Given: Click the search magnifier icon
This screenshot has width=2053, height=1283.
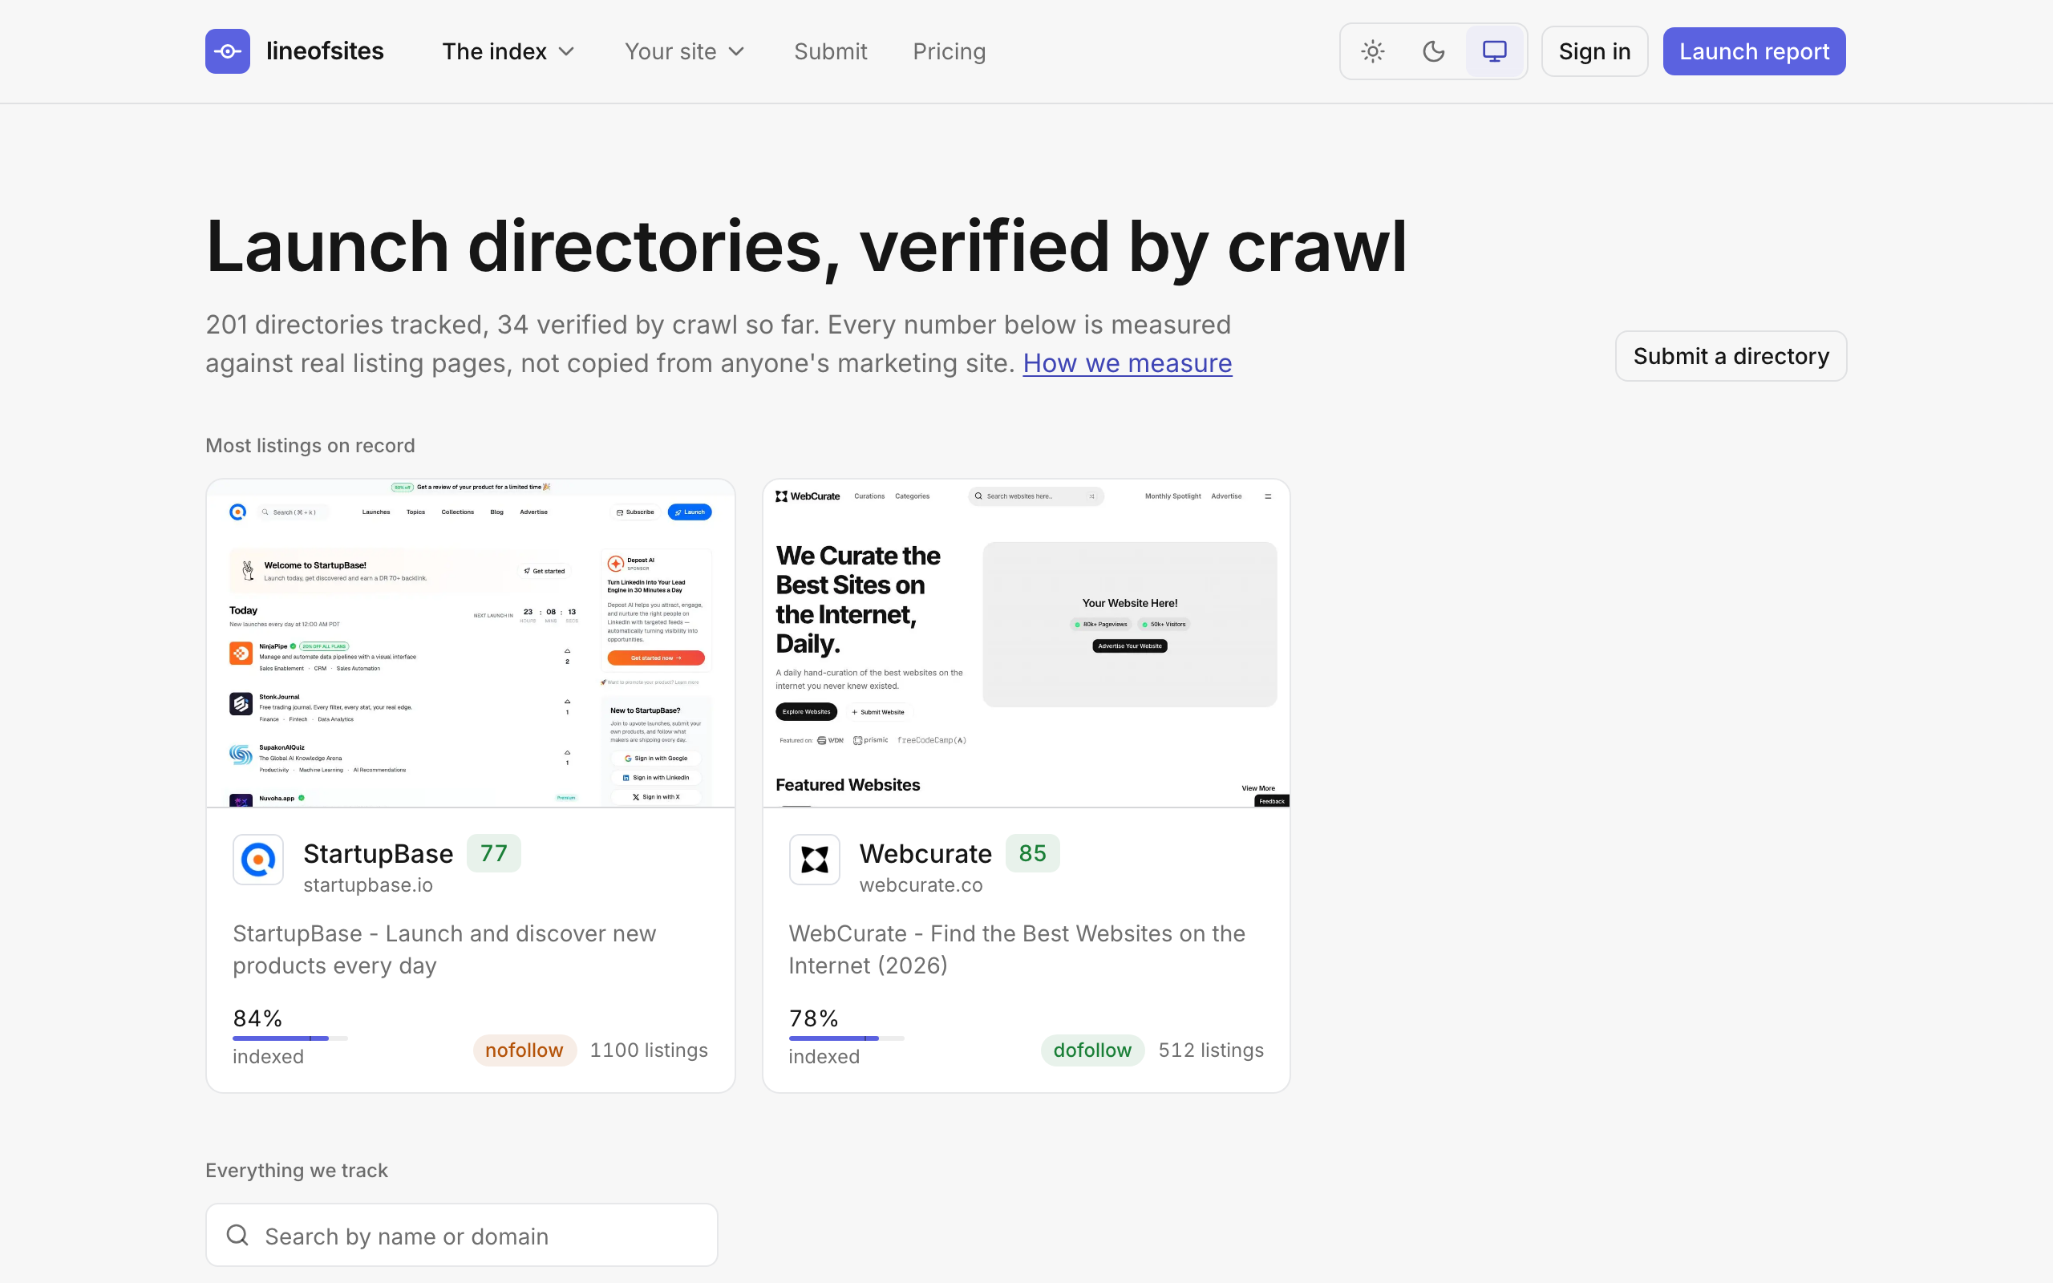Looking at the screenshot, I should 237,1236.
